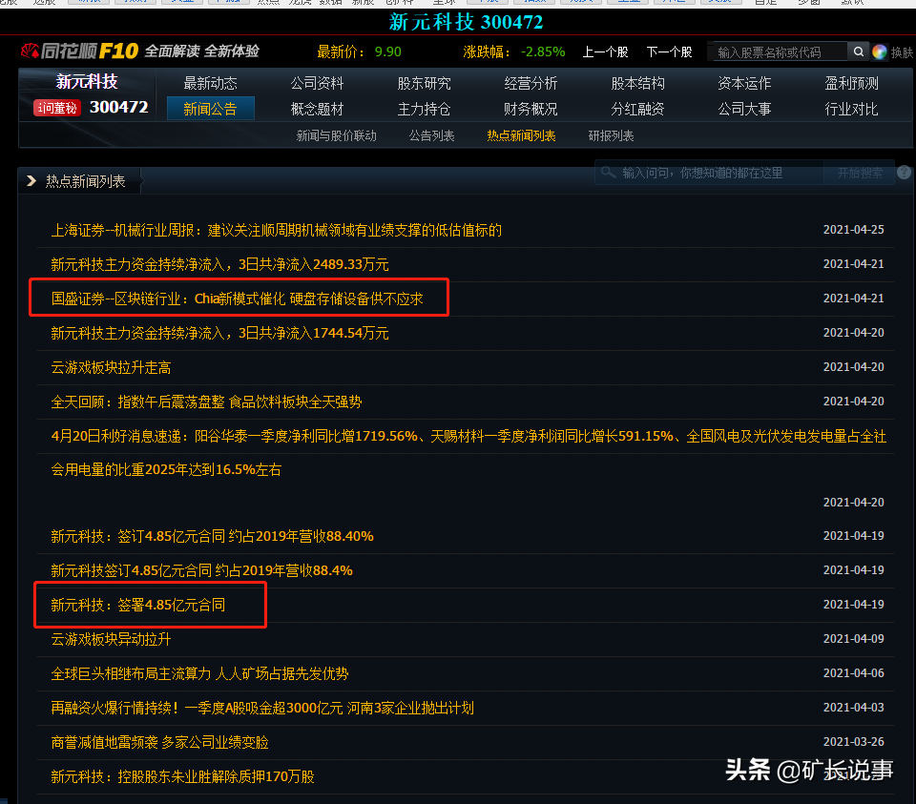The width and height of the screenshot is (916, 804).
Task: Click the search magnifier icon next to stock code input
Action: tap(858, 52)
